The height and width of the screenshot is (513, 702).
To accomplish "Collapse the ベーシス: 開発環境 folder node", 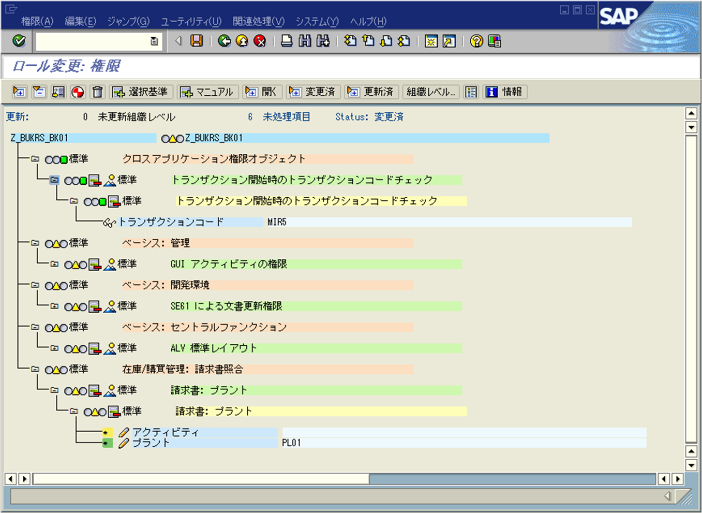I will click(x=35, y=285).
